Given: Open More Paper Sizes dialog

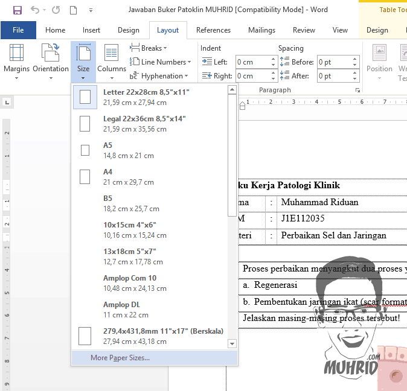Looking at the screenshot, I should (155, 358).
